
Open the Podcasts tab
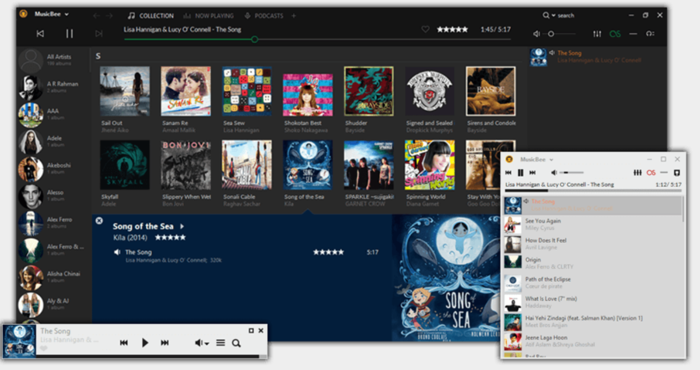264,16
